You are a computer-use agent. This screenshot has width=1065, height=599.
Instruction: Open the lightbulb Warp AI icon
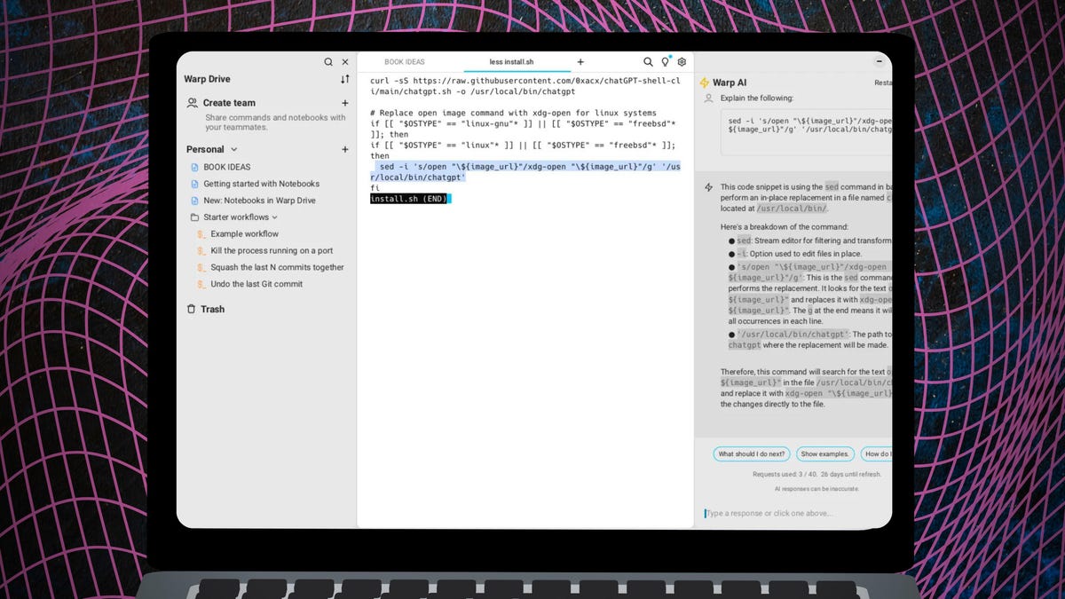665,62
